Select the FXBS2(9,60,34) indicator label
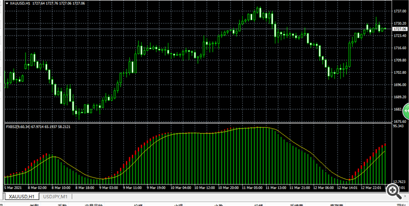Screen dimensions: 409x206 [x=18, y=127]
